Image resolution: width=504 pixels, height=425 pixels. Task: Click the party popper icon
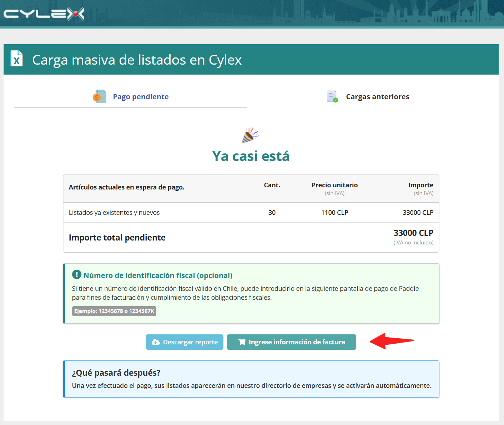pos(250,135)
